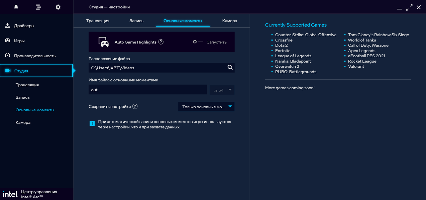
Task: Click the file location path field
Action: point(162,68)
